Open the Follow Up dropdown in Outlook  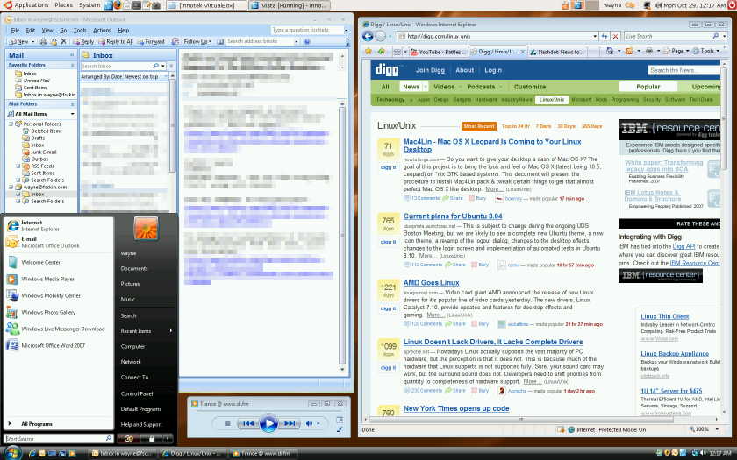point(210,42)
